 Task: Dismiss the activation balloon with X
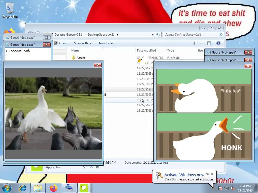coord(212,174)
